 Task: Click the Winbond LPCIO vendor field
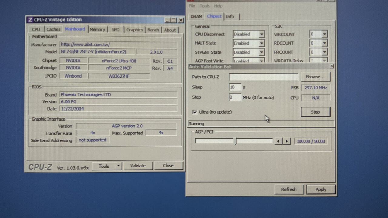point(73,76)
